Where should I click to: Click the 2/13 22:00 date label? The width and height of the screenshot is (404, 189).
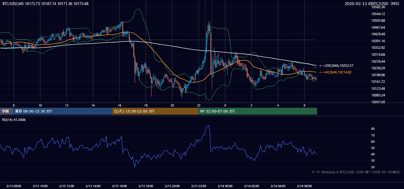tap(199, 186)
